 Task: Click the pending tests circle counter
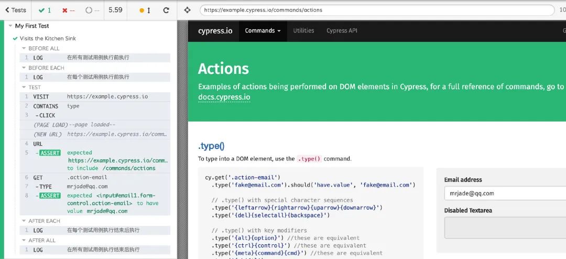[x=92, y=10]
